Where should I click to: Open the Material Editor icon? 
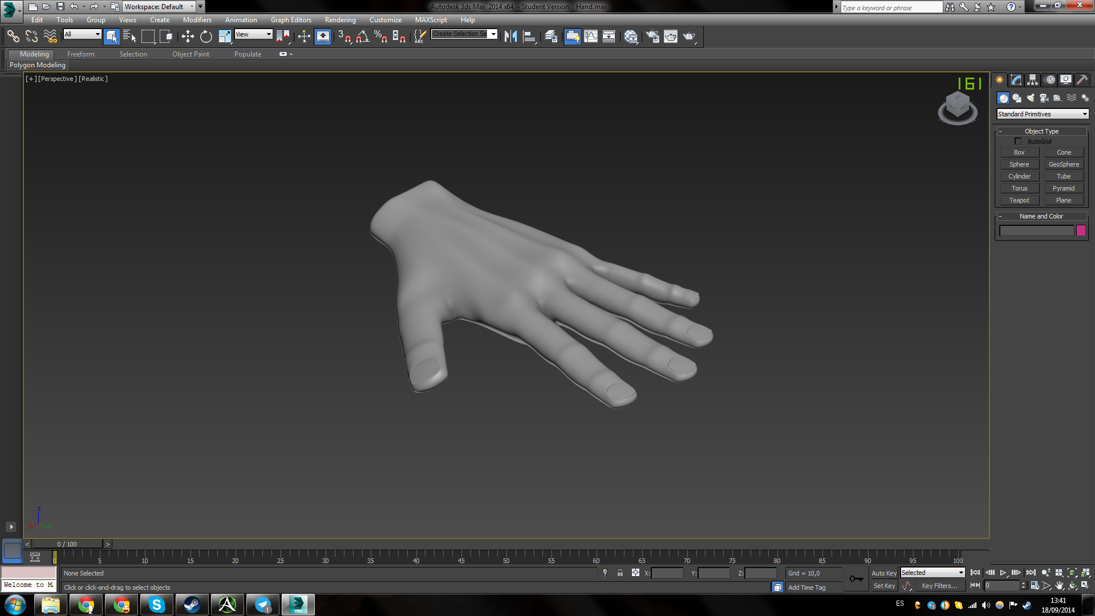click(x=631, y=37)
